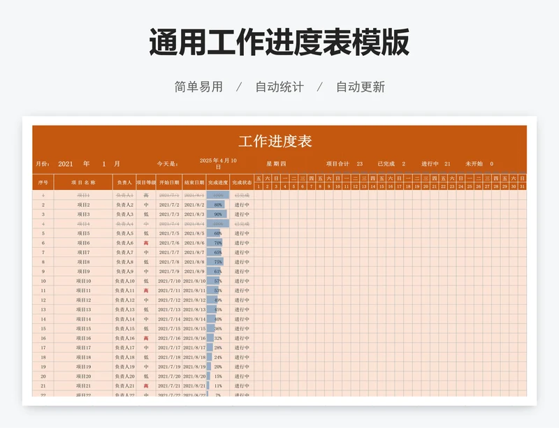Click the 工作进度表 title banner
This screenshot has width=559, height=428.
pos(275,141)
